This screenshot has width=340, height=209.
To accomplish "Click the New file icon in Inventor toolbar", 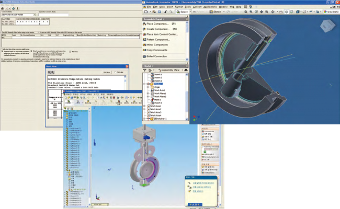I will [146, 11].
